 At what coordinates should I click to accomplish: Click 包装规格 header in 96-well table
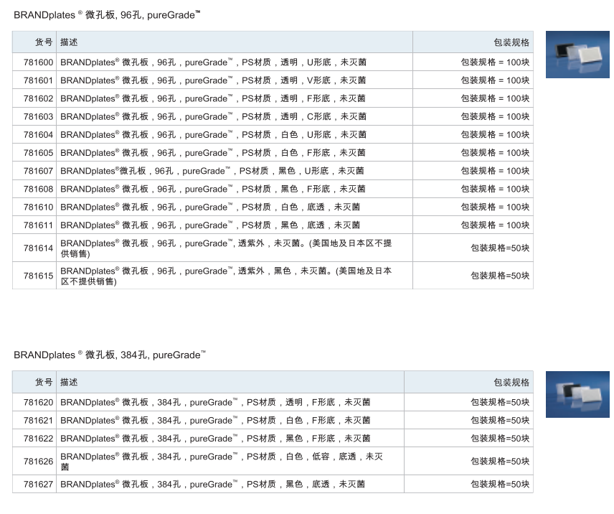coord(511,42)
